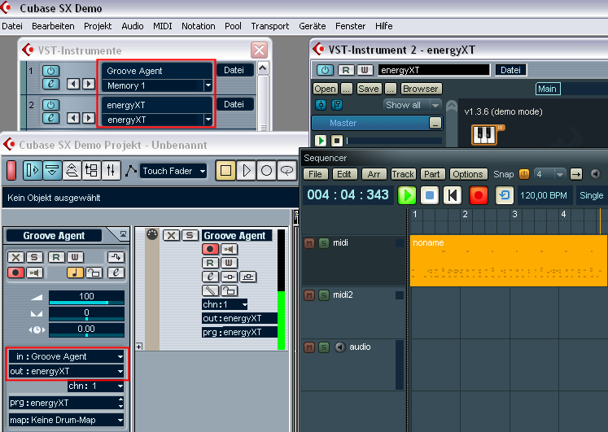
Task: Click the Cubase play transport button
Action: 246,171
